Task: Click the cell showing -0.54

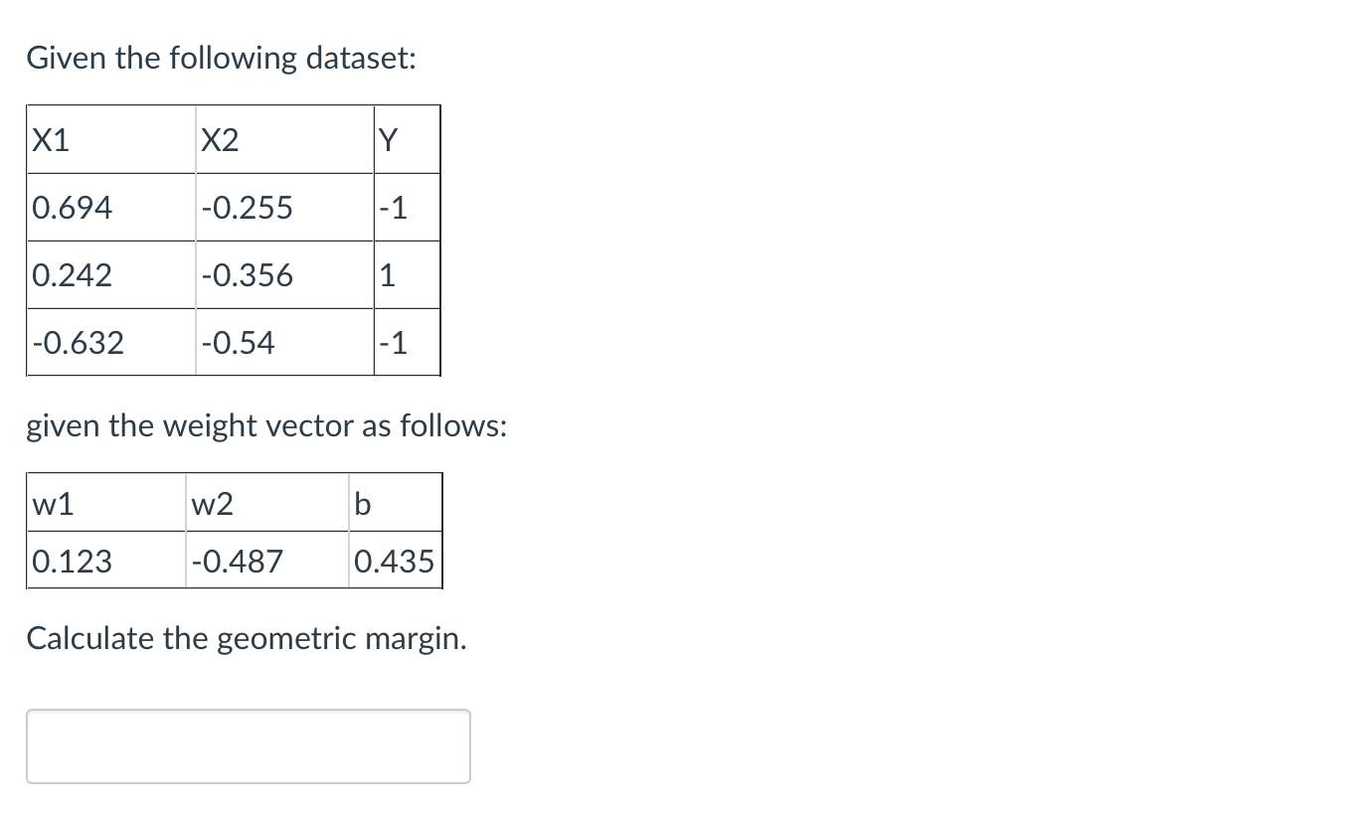Action: (x=284, y=343)
